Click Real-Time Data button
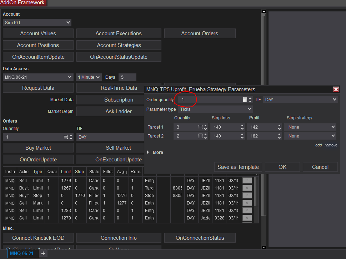The height and width of the screenshot is (259, 346). (x=110, y=88)
